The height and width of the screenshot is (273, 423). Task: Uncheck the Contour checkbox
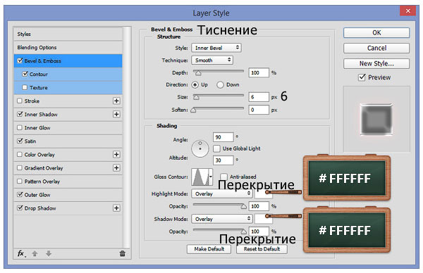(25, 74)
